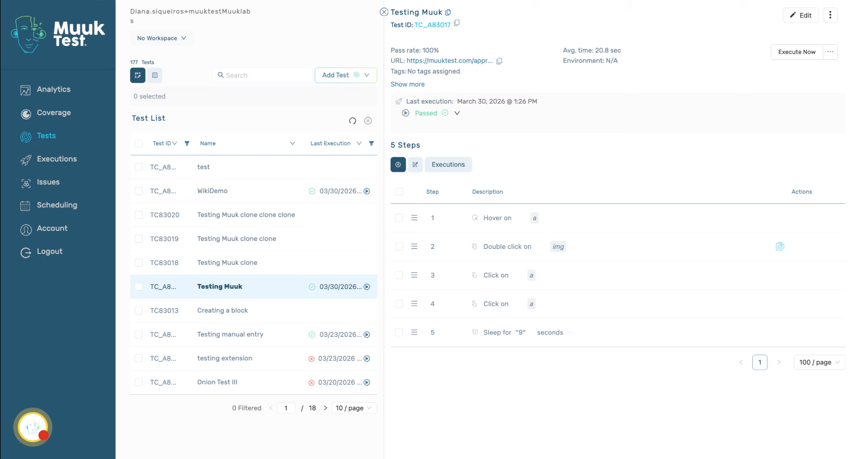Open Coverage in the sidebar
Viewport: 852px width, 459px height.
[x=45, y=113]
